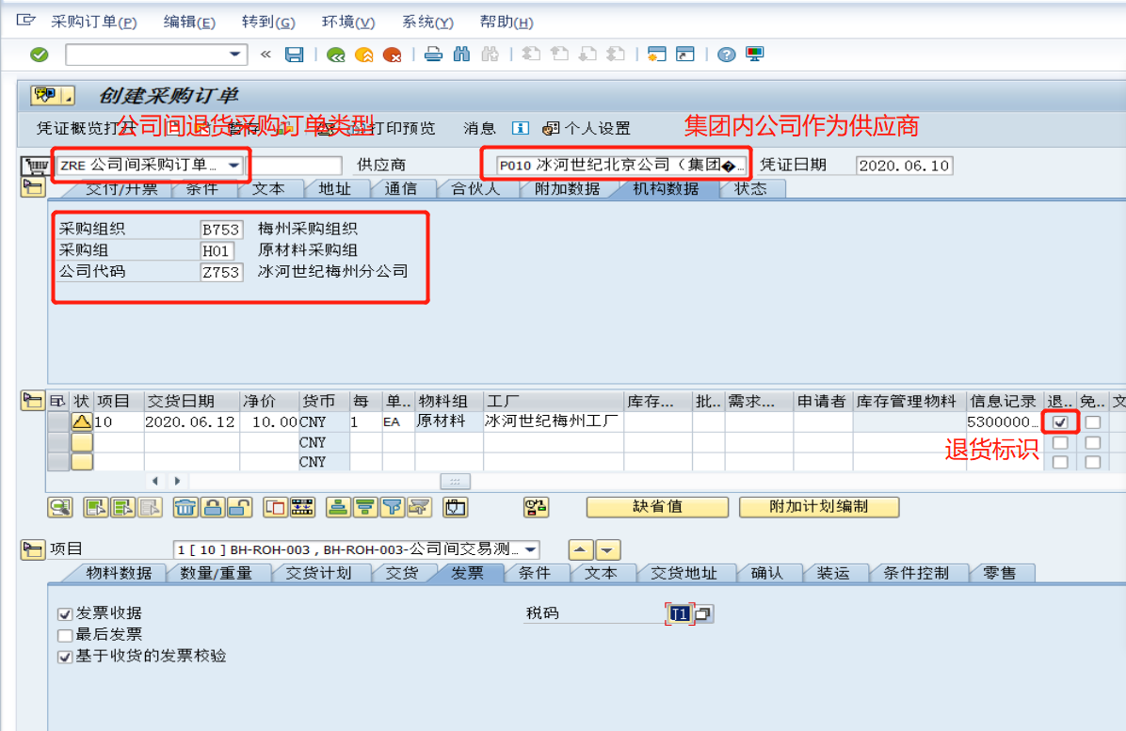Lock the selected line item with padlock icon
The image size is (1126, 731).
click(211, 507)
